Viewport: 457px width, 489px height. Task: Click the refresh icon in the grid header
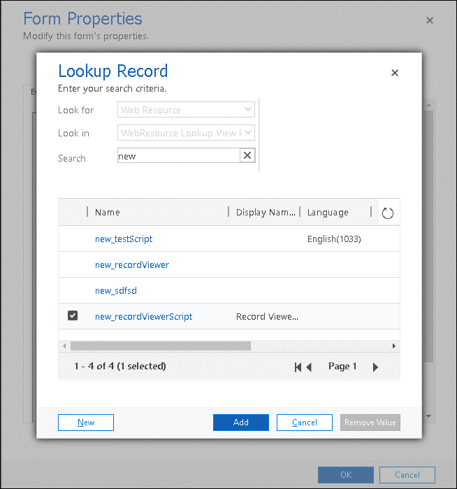point(388,213)
